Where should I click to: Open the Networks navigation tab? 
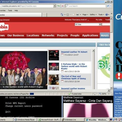(48, 36)
